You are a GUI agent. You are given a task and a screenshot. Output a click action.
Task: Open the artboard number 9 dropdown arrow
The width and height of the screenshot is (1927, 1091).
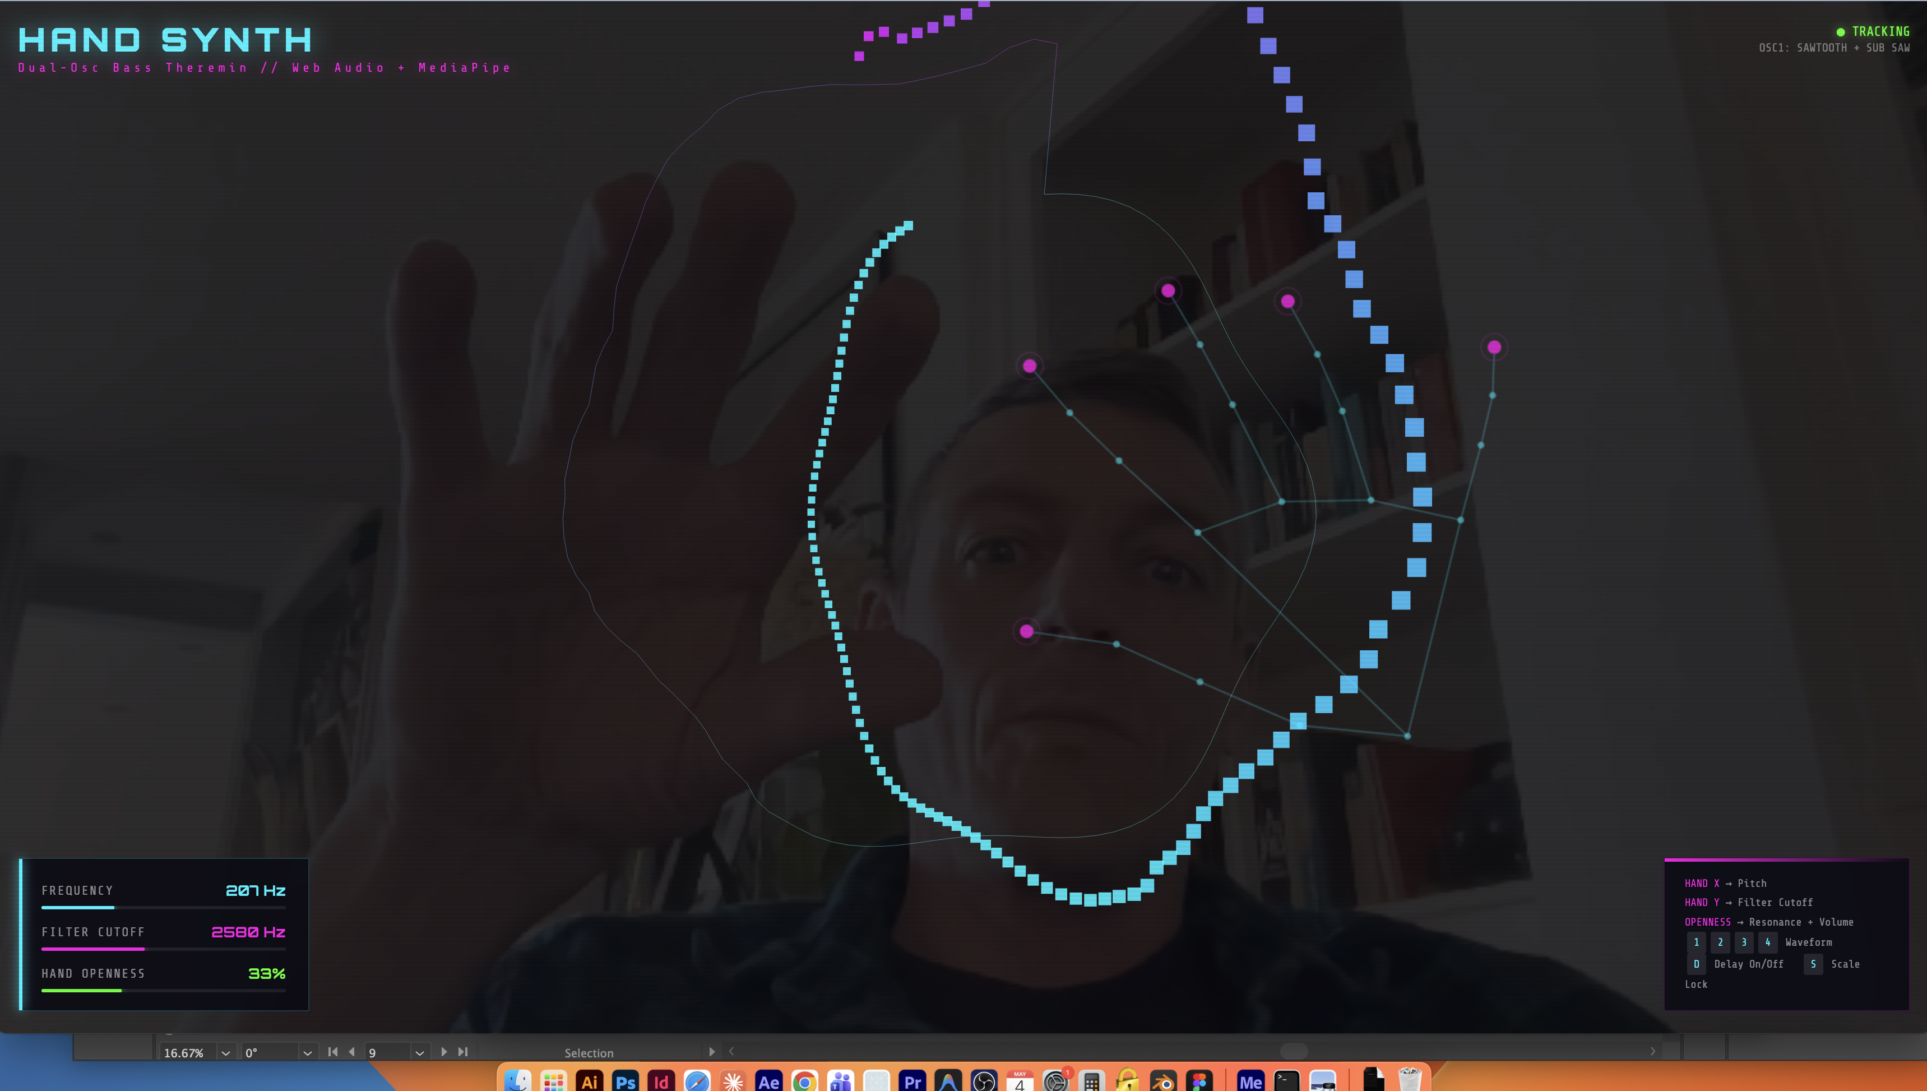click(419, 1053)
